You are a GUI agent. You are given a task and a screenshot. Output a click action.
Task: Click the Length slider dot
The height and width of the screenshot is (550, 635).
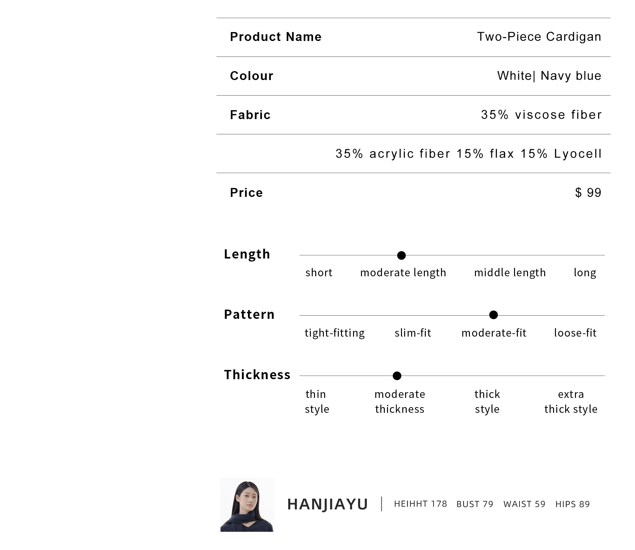[x=401, y=255]
